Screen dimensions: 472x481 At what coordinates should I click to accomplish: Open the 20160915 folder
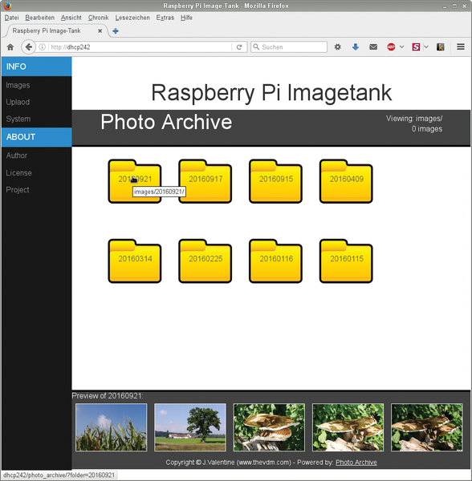tap(275, 181)
